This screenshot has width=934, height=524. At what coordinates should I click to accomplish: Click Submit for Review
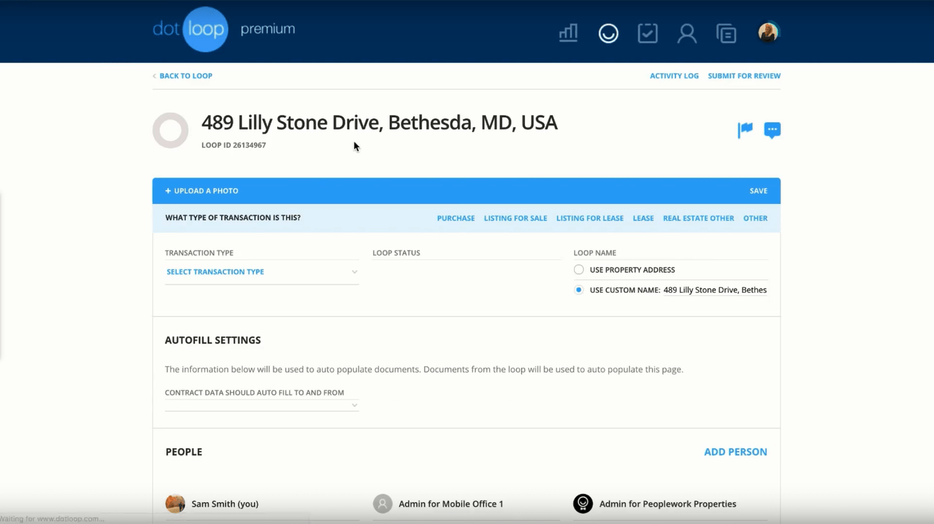point(743,76)
